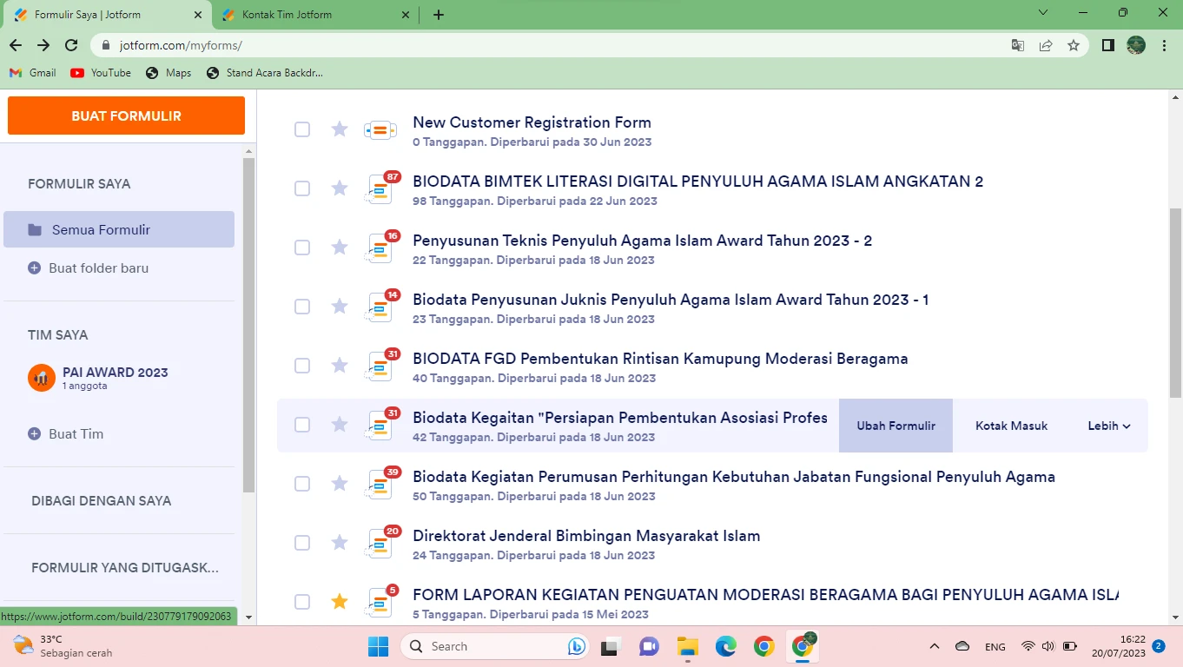
Task: Favorite the BIODATA FGD form
Action: pos(339,365)
